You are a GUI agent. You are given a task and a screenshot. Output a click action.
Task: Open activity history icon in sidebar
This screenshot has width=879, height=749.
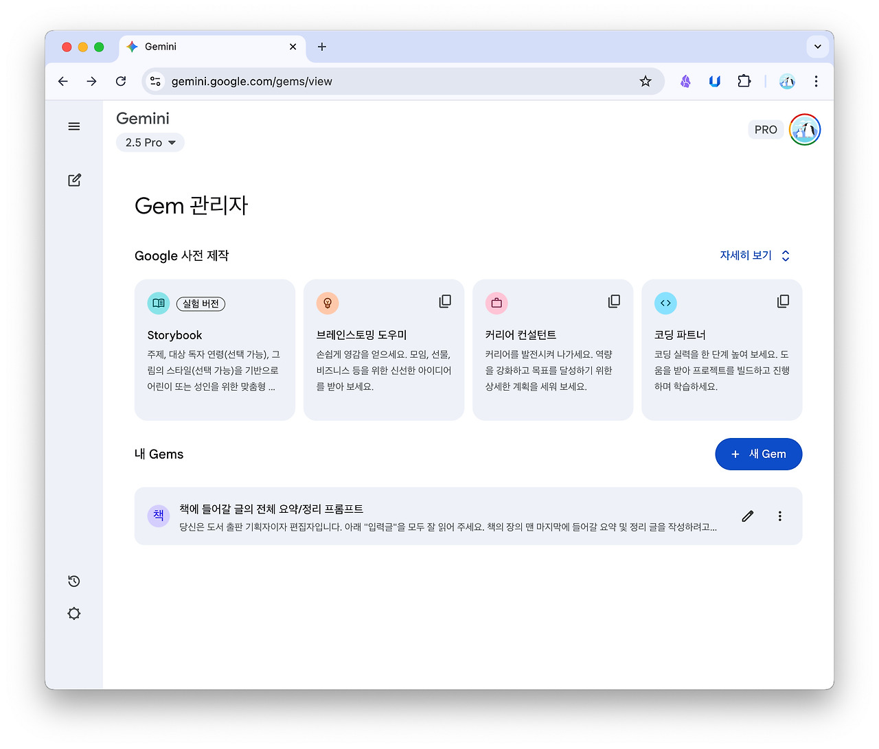[x=74, y=581]
